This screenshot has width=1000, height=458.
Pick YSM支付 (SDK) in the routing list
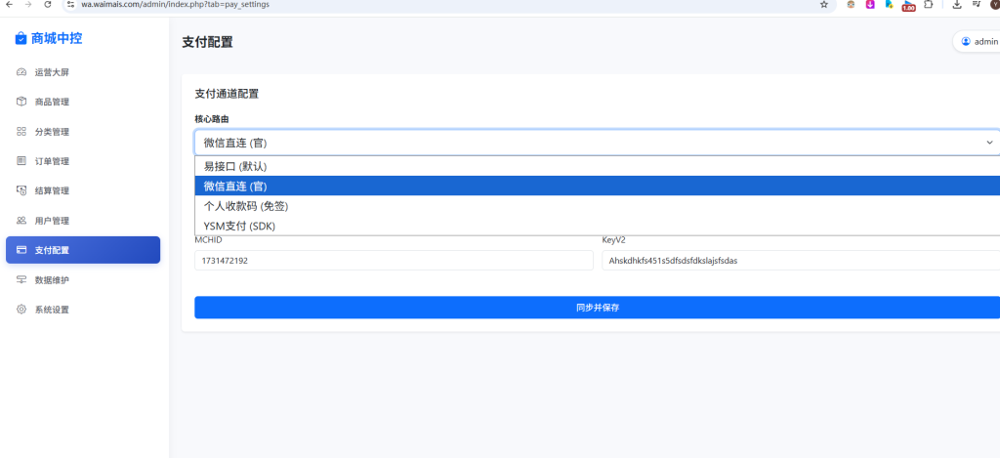[239, 226]
